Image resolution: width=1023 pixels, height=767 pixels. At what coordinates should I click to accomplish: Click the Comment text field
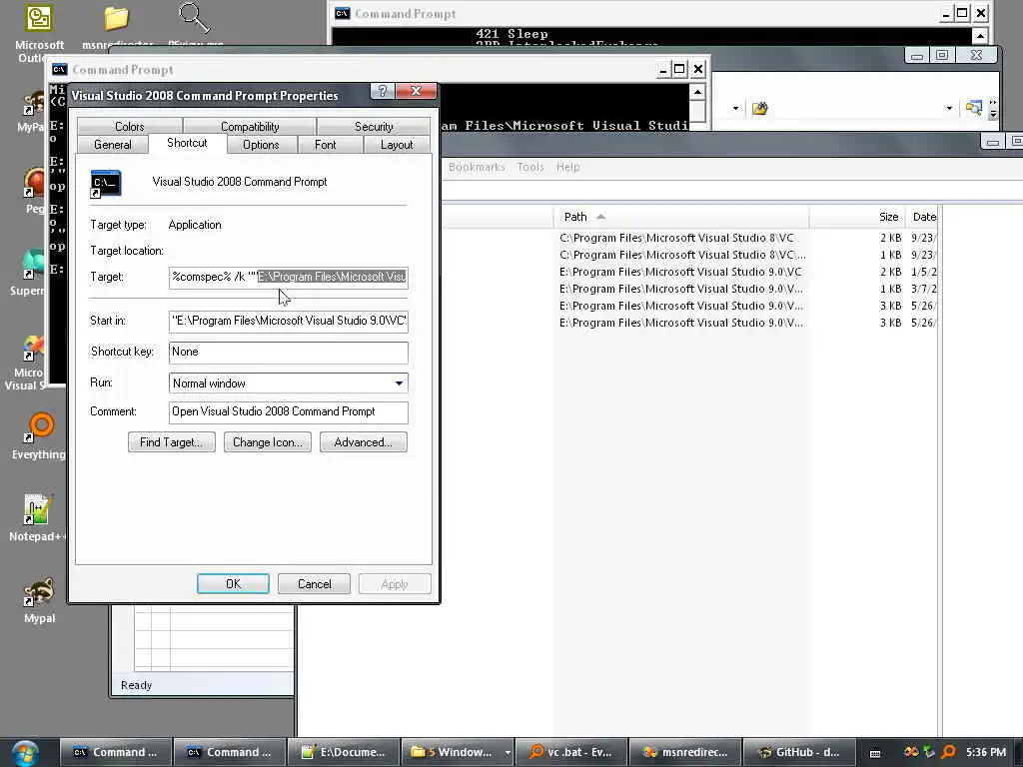(x=289, y=411)
